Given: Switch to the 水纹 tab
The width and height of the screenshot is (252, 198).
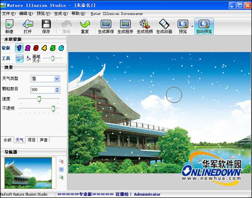Looking at the screenshot, I should pos(8,140).
